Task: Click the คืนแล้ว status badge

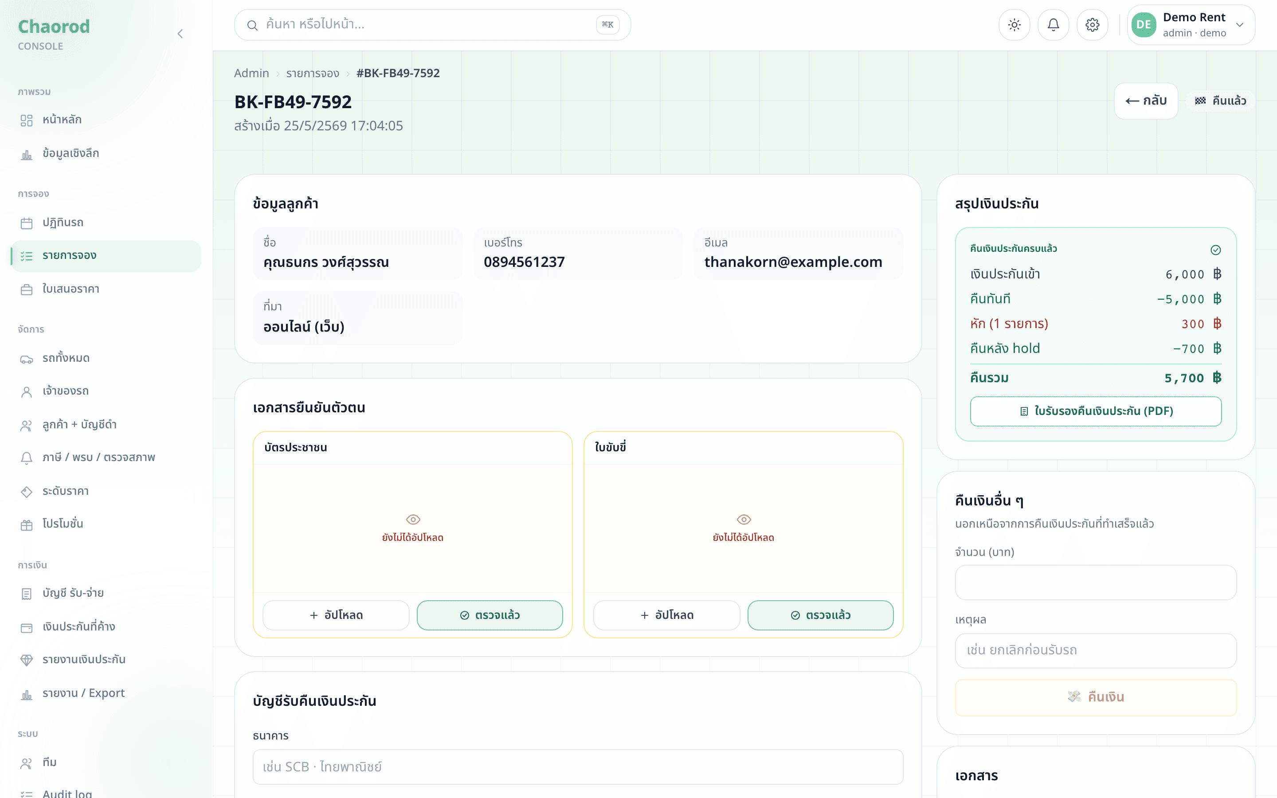Action: pos(1220,101)
